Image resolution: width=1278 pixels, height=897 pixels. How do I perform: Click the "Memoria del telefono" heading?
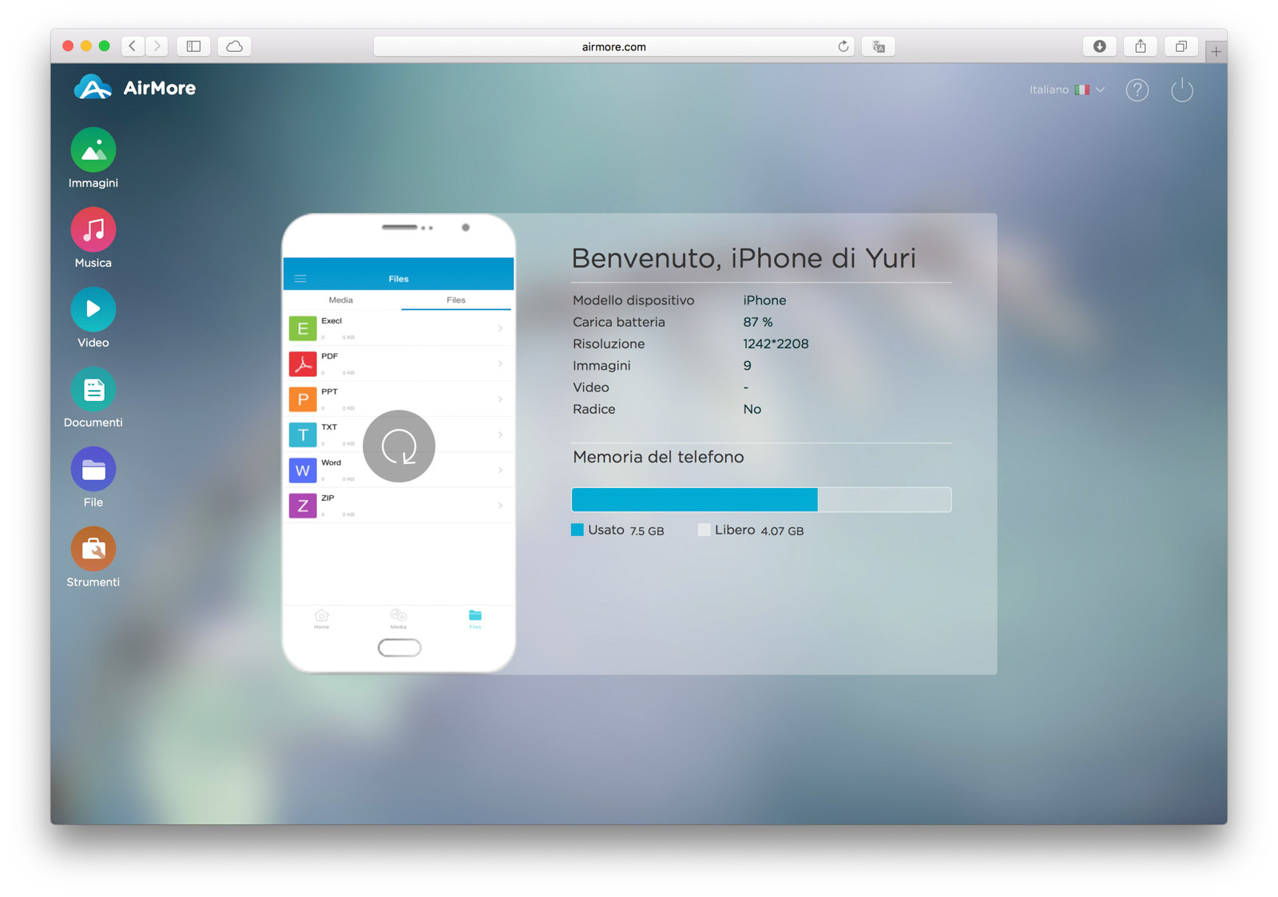coord(658,457)
